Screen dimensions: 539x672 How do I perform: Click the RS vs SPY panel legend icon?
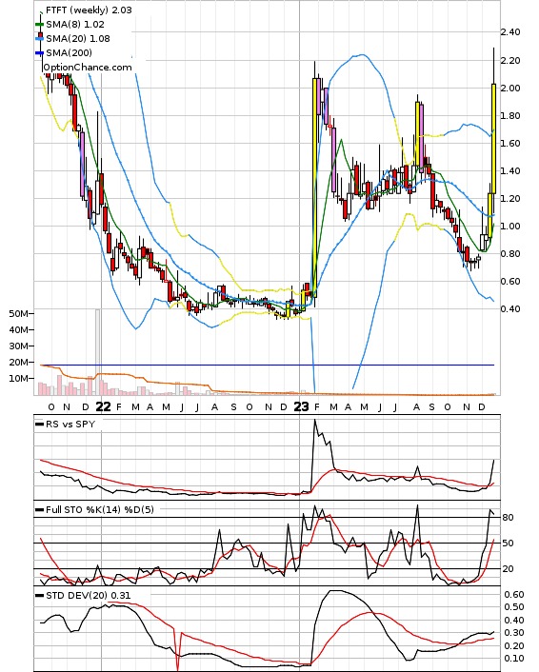[x=39, y=425]
